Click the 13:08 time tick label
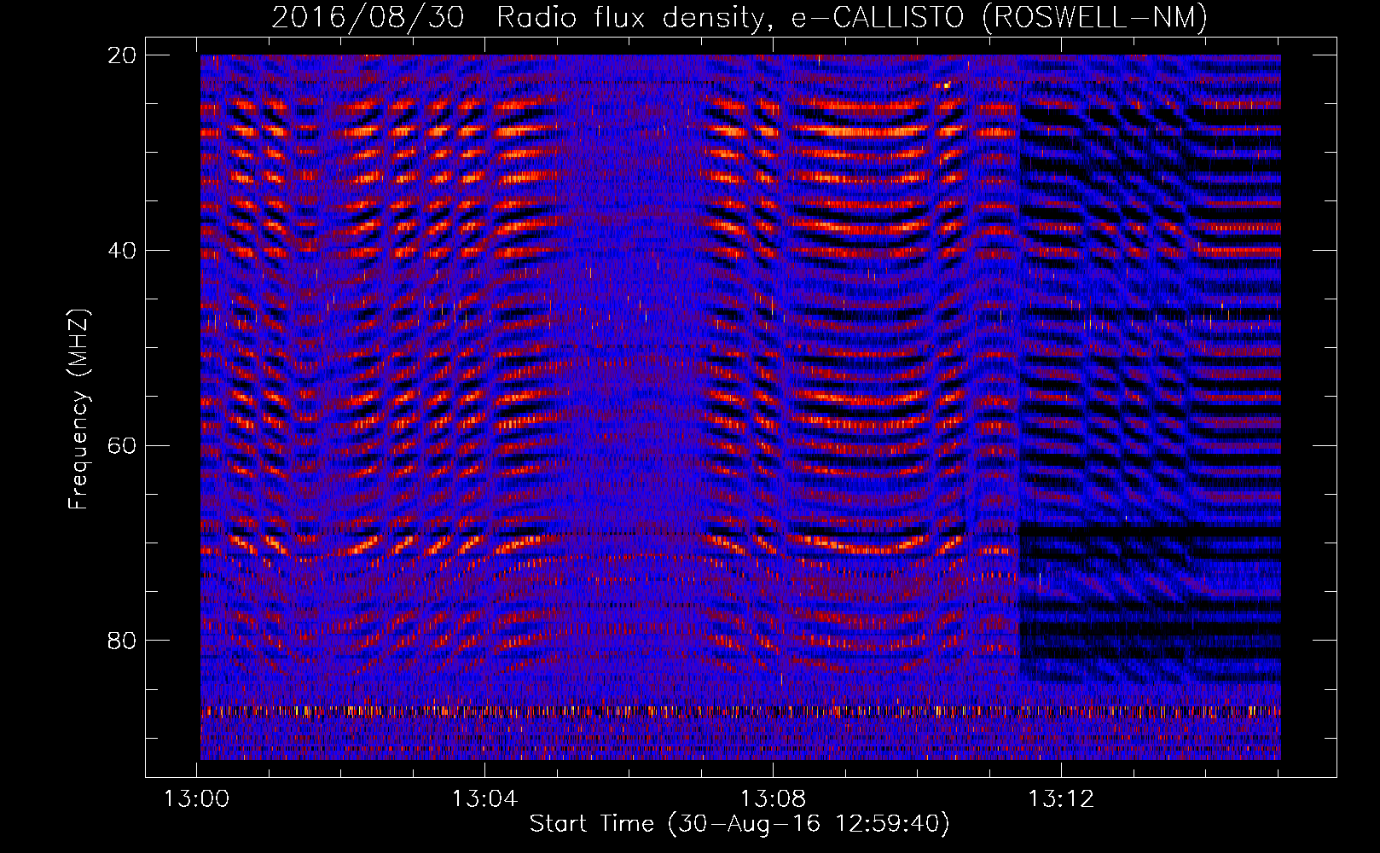This screenshot has height=853, width=1380. (773, 799)
